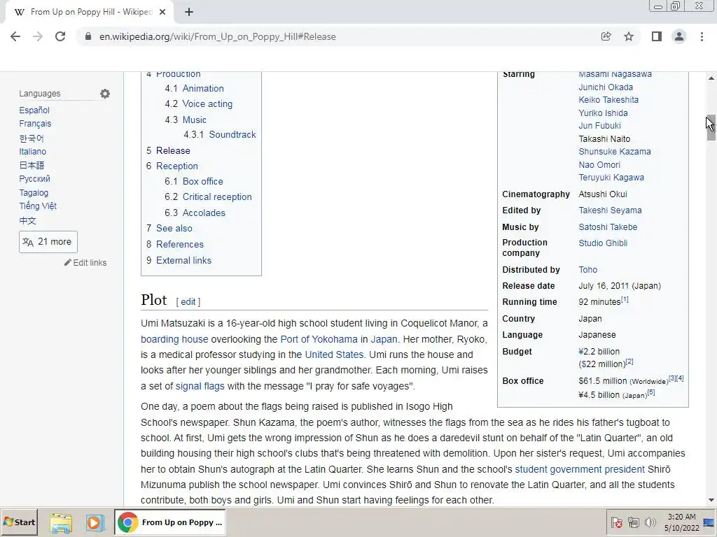717x537 pixels.
Task: Go back using the browser back arrow
Action: click(x=15, y=36)
